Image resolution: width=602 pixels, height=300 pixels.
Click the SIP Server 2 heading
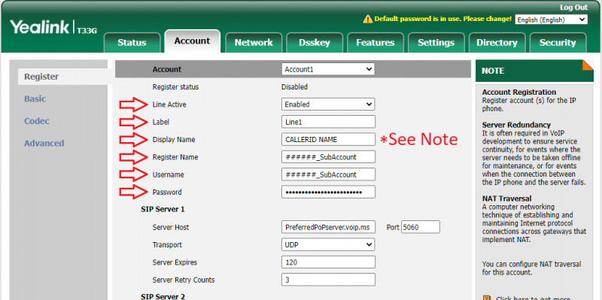pos(163,296)
